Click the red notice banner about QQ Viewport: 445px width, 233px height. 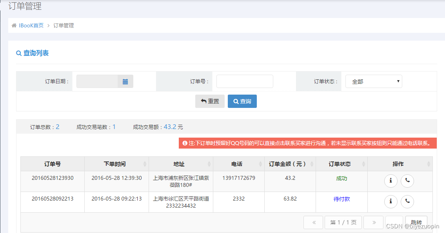pyautogui.click(x=308, y=143)
